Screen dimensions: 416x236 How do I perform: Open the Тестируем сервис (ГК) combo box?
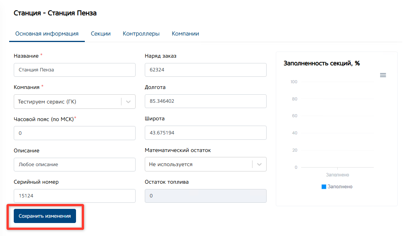point(69,102)
